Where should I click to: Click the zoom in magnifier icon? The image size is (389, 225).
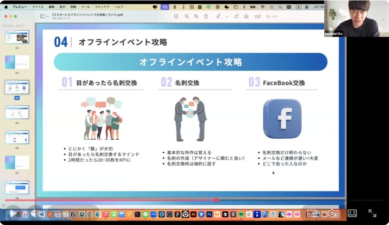[196, 16]
